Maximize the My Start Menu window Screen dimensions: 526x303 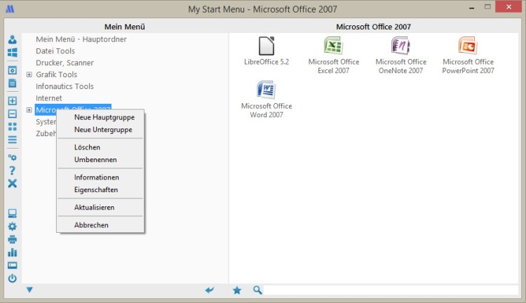point(487,7)
